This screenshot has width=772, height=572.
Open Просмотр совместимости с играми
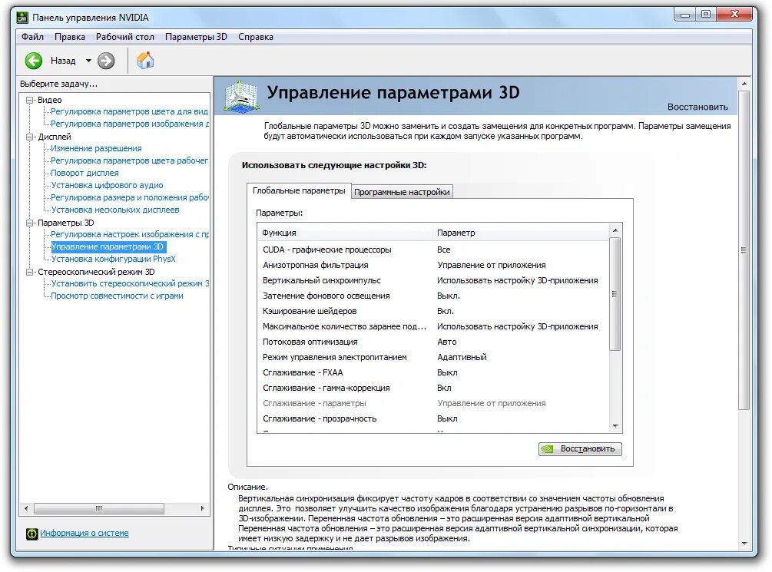click(117, 296)
